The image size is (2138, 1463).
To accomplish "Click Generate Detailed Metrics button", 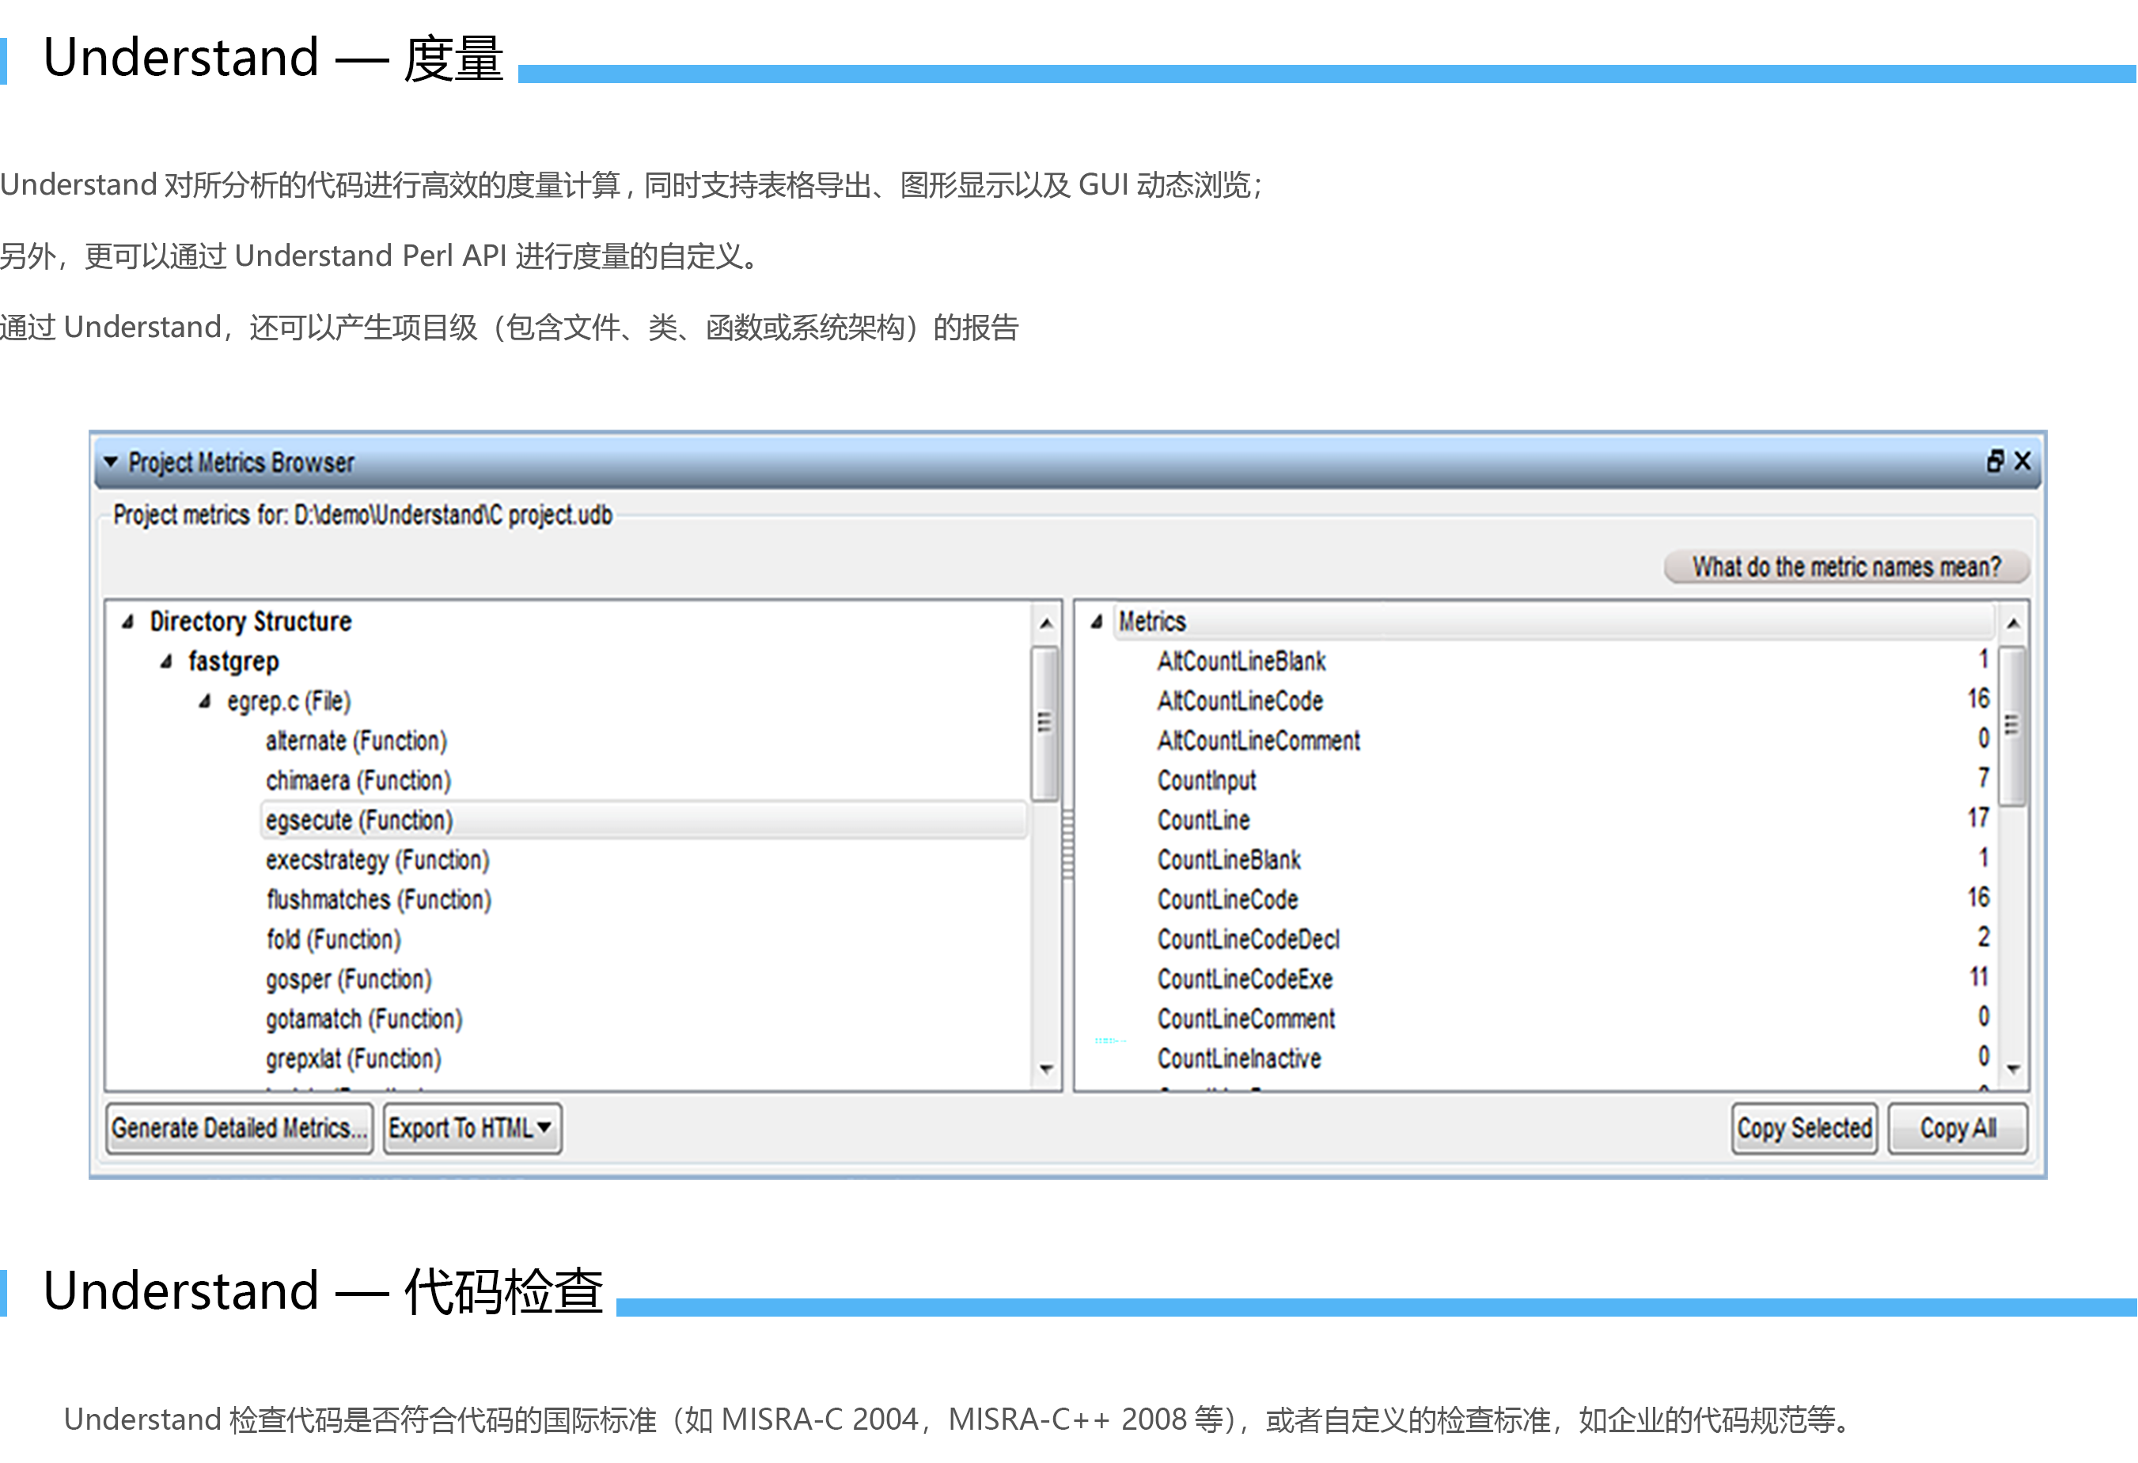I will [x=239, y=1128].
